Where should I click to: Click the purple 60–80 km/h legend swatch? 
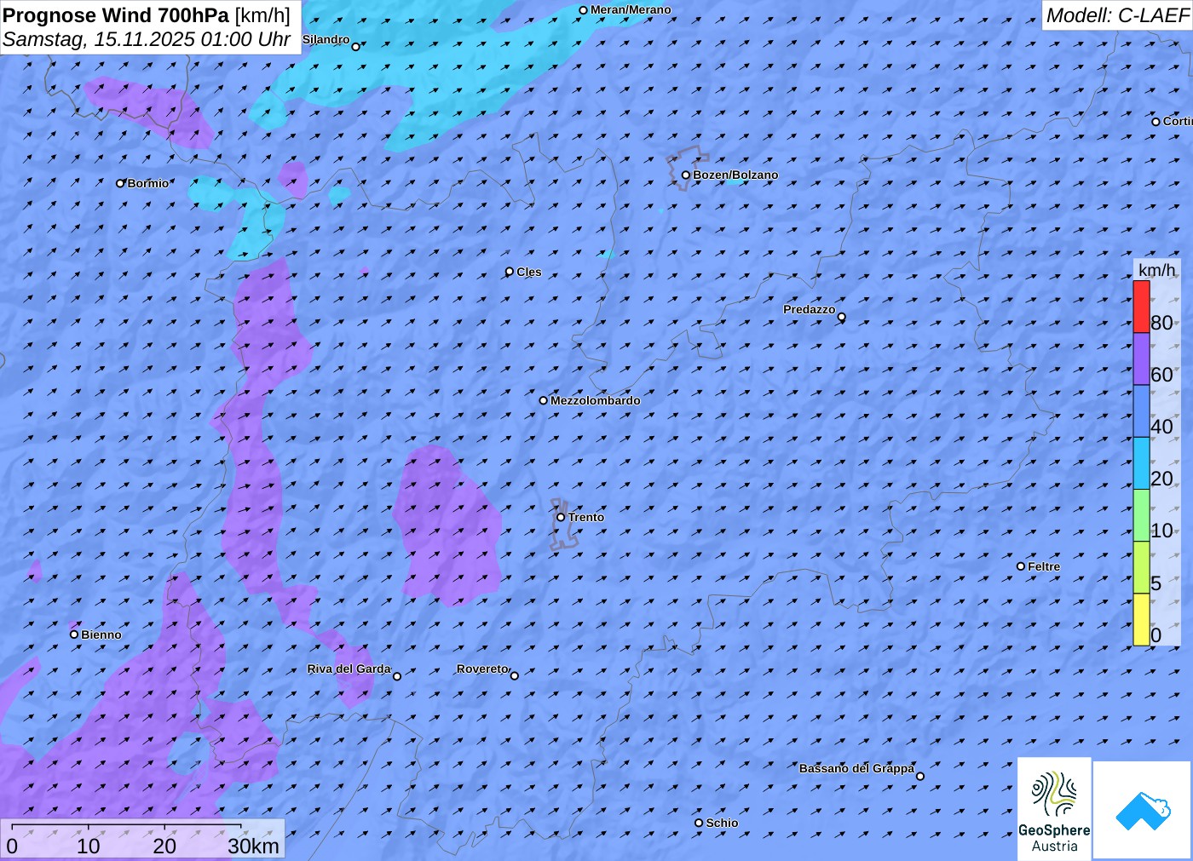coord(1141,359)
